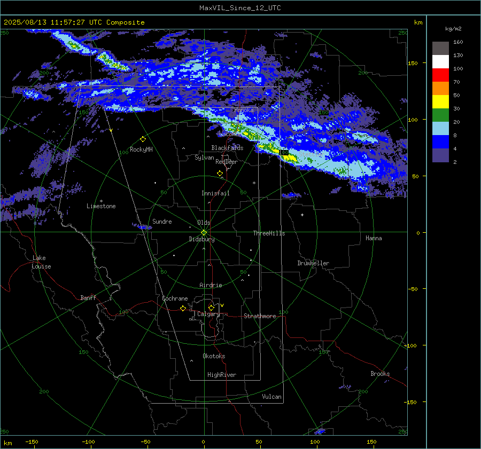The height and width of the screenshot is (449, 481).
Task: Click the Strathmore city label
Action: point(260,316)
